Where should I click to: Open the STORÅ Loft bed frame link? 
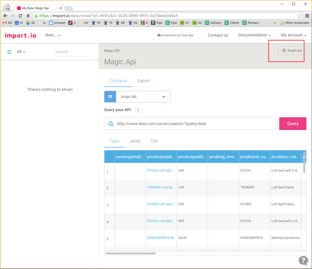(x=161, y=204)
